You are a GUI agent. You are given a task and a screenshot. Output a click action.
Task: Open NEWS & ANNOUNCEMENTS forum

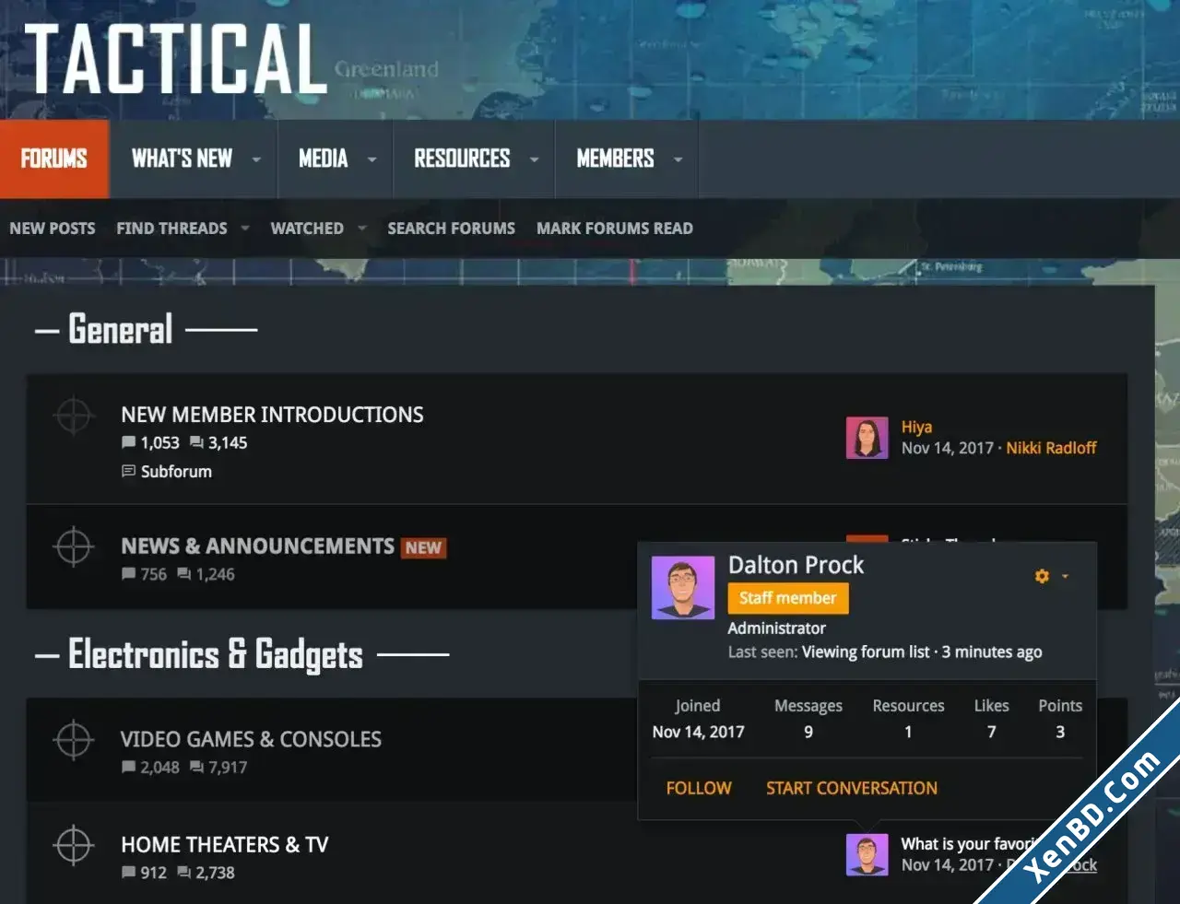(x=257, y=546)
